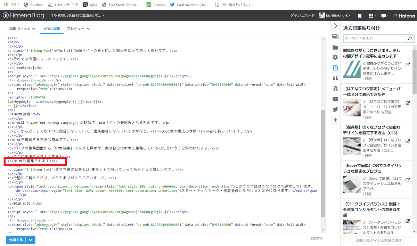Switch to HTML編集 tab

point(52,29)
